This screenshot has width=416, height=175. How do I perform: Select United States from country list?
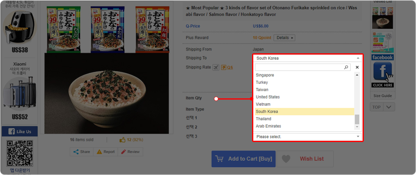click(x=268, y=97)
